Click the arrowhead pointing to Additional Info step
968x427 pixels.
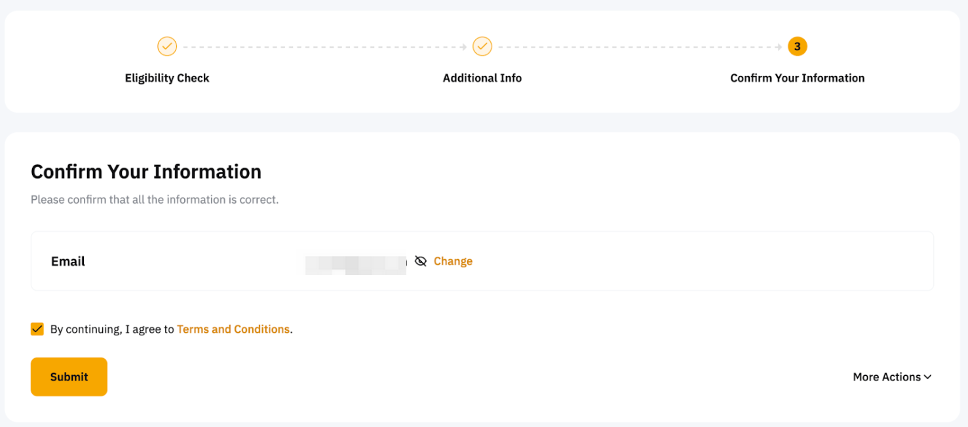tap(464, 47)
